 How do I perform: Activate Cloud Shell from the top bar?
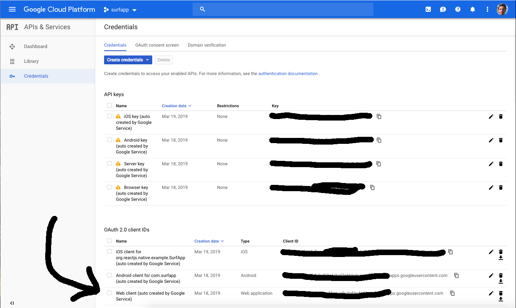click(428, 9)
